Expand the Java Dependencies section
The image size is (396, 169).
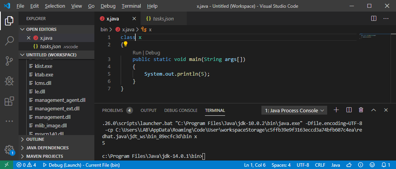coord(47,148)
